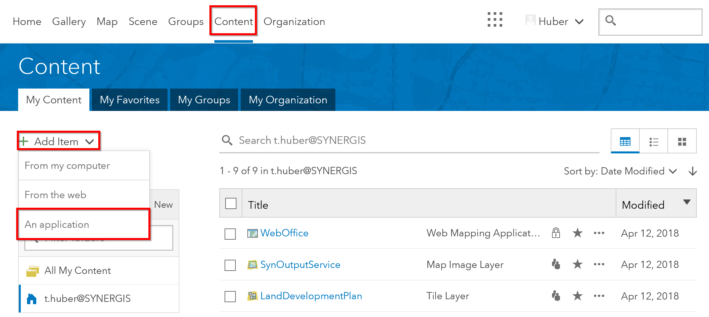Switch to list view using the list icon

(x=653, y=141)
